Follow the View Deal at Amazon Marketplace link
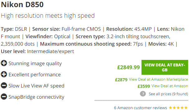This screenshot has height=112, width=190. pos(158,79)
